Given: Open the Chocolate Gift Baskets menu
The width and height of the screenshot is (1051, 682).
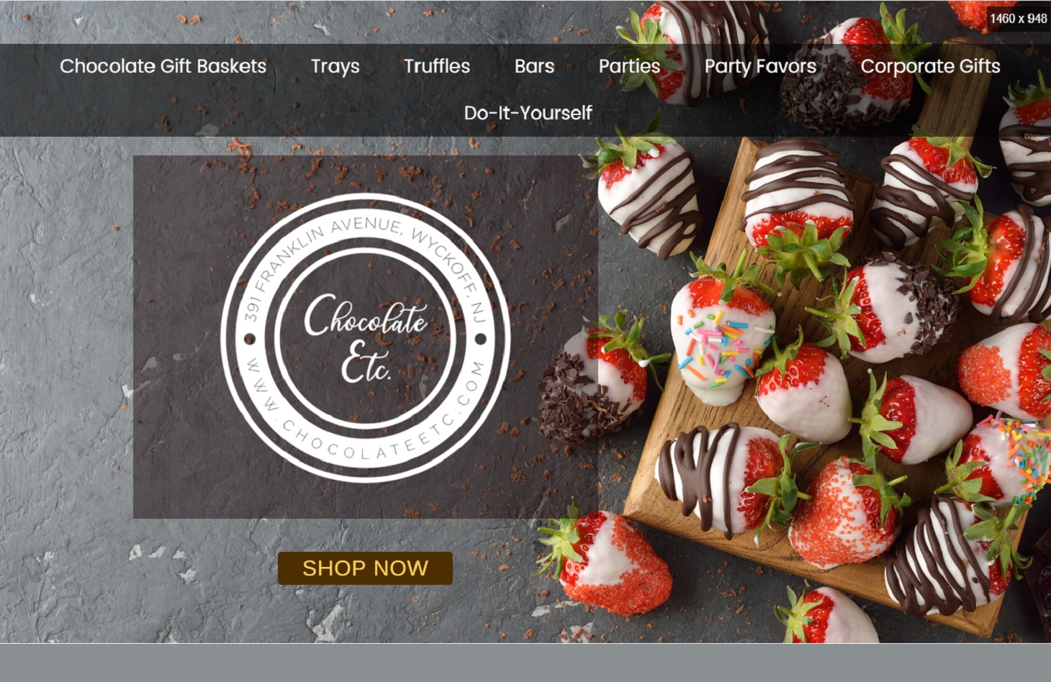Looking at the screenshot, I should coord(163,66).
